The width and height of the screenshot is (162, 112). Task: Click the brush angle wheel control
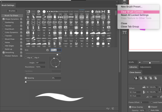point(55,62)
